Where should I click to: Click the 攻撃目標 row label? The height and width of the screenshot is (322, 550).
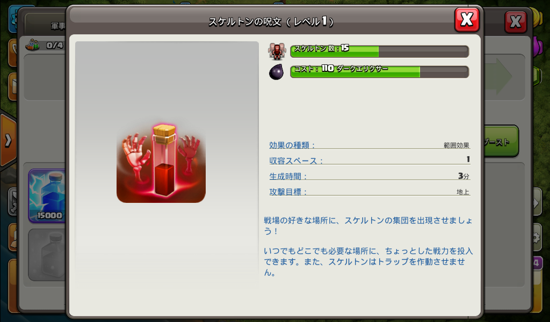pos(288,192)
